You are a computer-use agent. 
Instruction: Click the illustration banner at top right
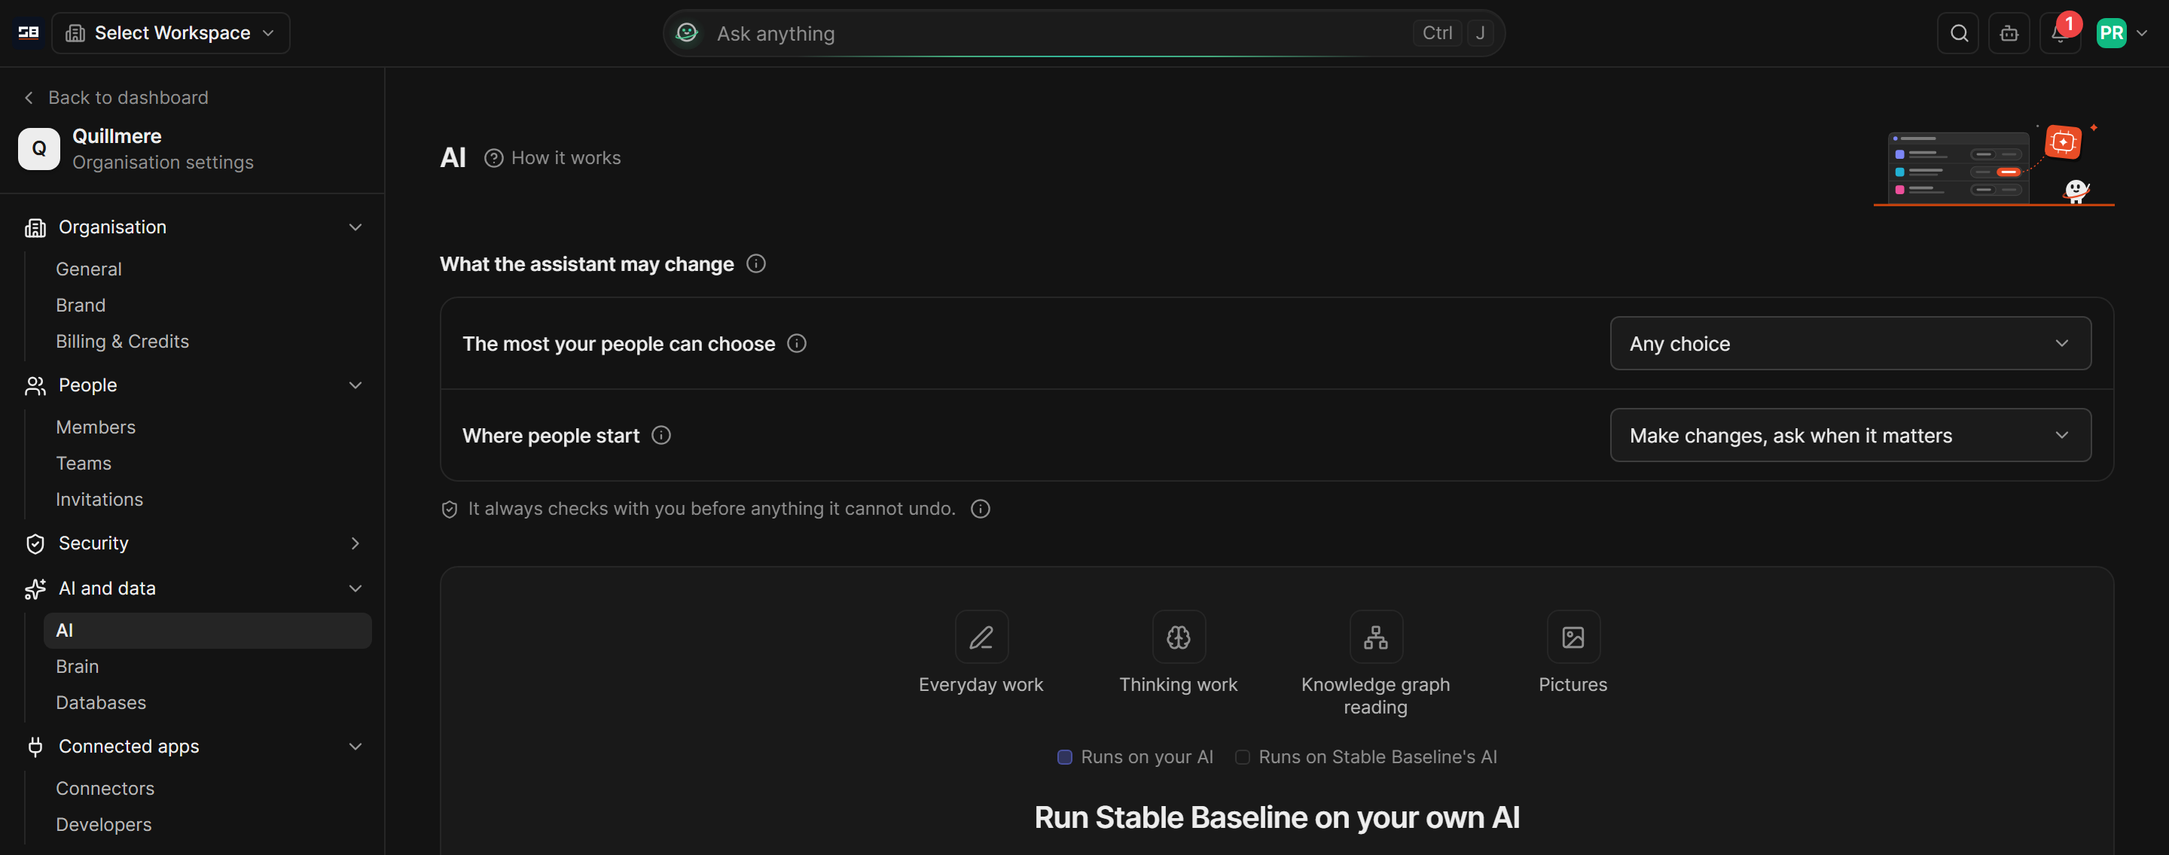tap(1994, 164)
